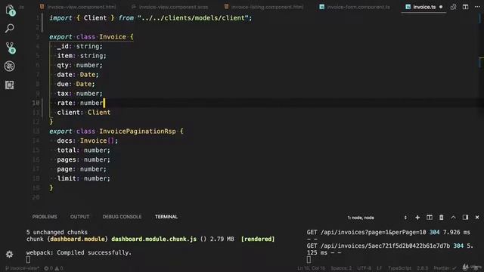The height and width of the screenshot is (272, 484).
Task: Open editor More Actions ellipsis menu
Action: click(x=477, y=7)
